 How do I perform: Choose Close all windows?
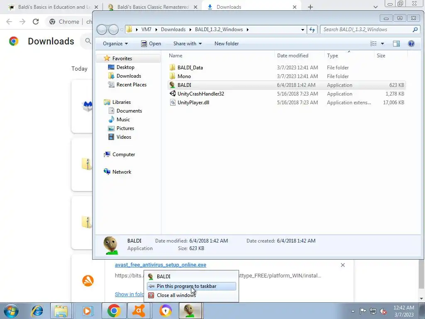[191, 295]
